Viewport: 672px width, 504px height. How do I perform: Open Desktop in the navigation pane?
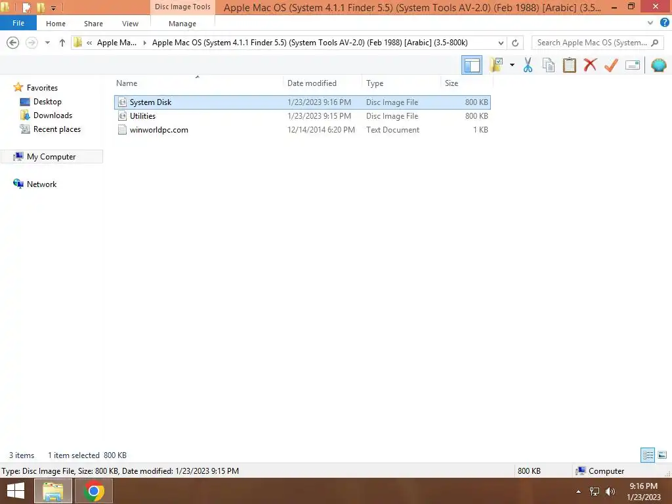47,102
